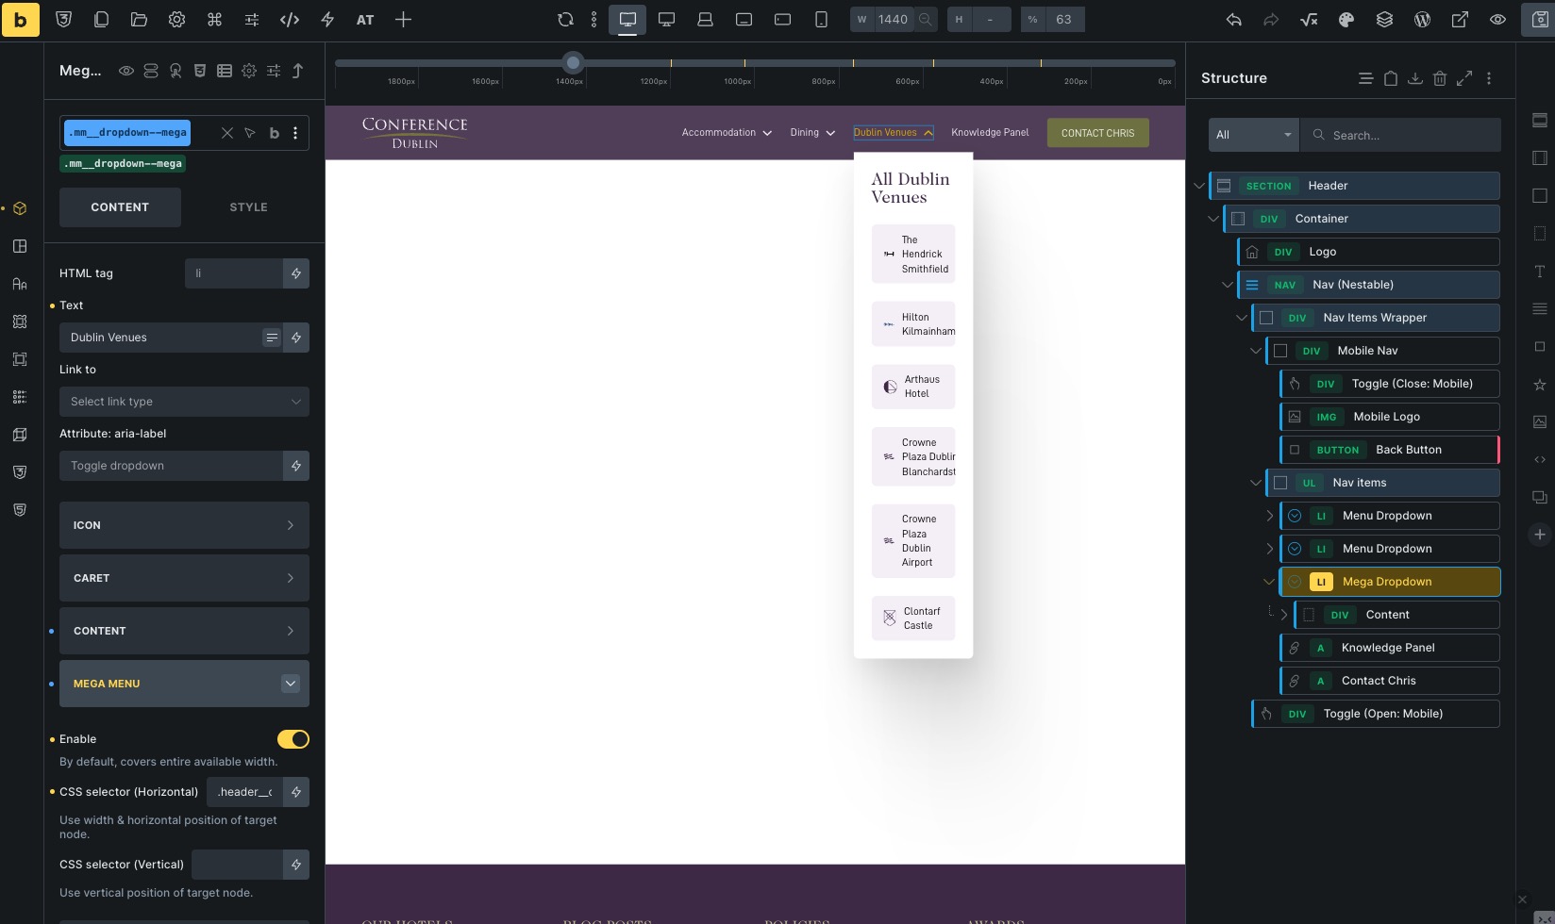Open settings gear in top toolbar
This screenshot has height=924, width=1555.
pyautogui.click(x=176, y=20)
